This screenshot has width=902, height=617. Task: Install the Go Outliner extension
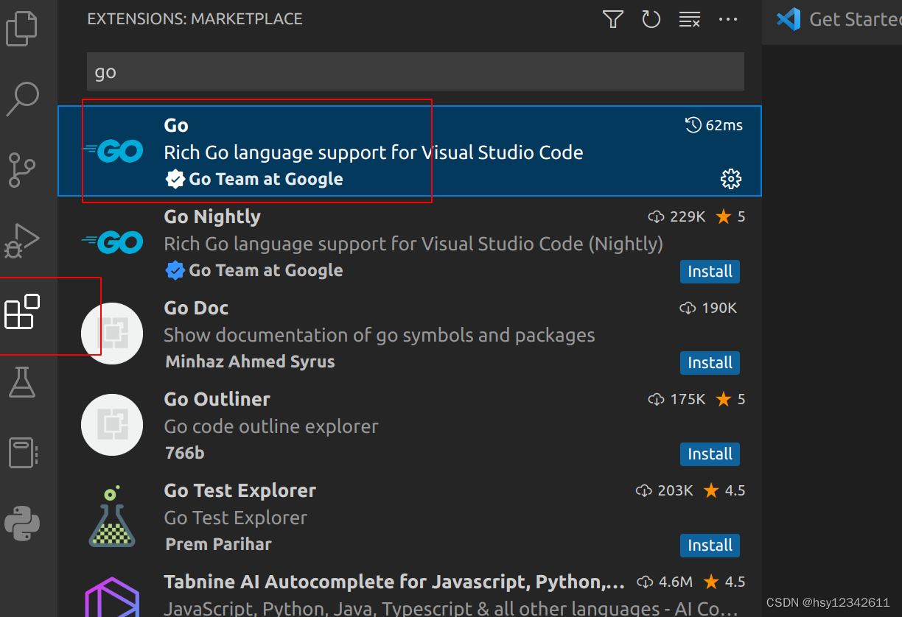click(x=710, y=454)
